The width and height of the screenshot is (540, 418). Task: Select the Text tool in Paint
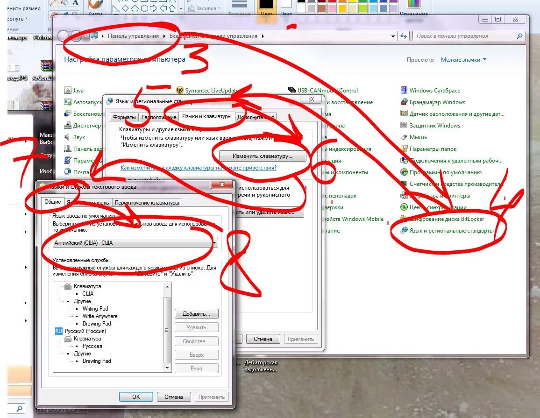point(75,3)
